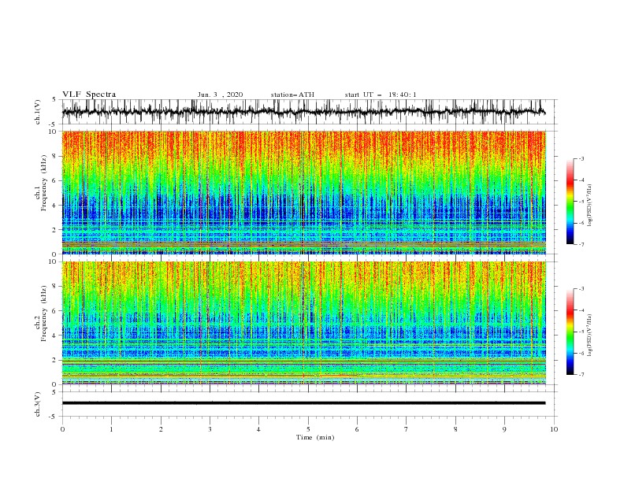Click the "start UT = 18:40: 1" text
Viewport: 624px width, 482px height.
coord(381,95)
